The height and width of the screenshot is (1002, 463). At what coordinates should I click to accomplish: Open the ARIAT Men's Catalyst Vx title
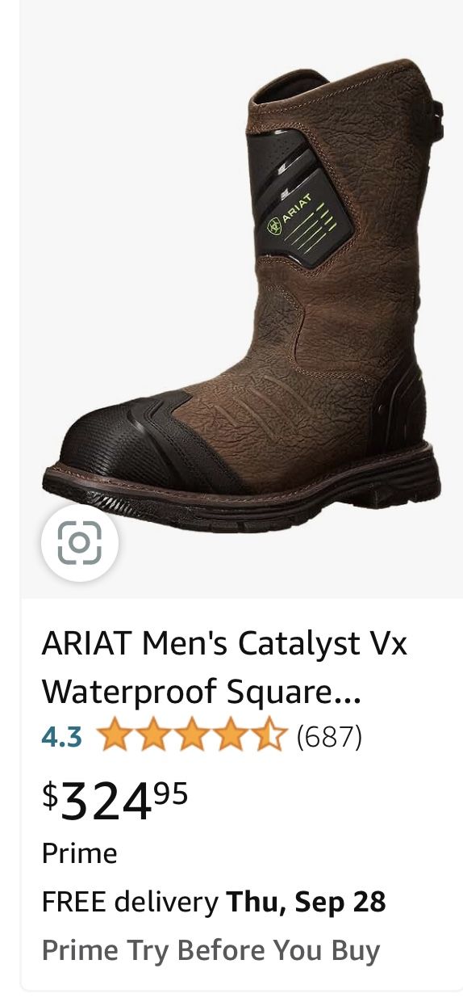(x=224, y=644)
